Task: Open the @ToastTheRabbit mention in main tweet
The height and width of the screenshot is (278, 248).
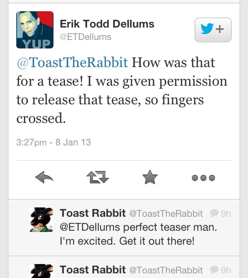Action: (x=72, y=63)
